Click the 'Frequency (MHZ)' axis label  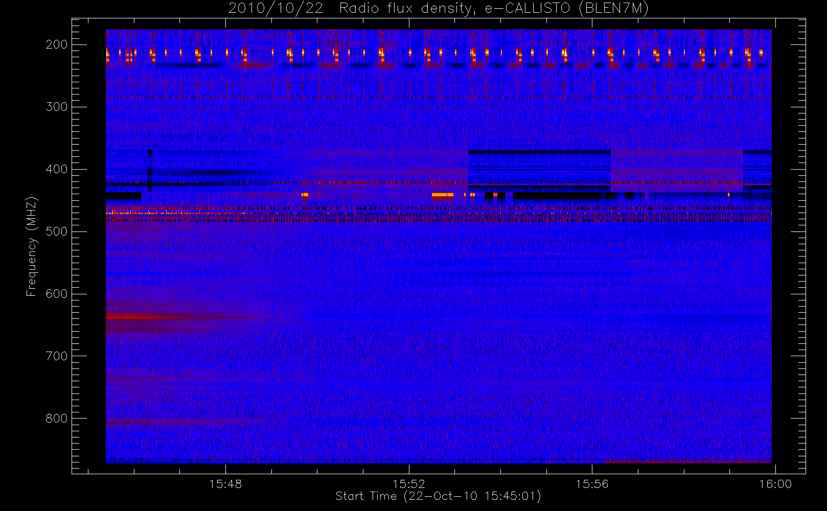pyautogui.click(x=32, y=246)
